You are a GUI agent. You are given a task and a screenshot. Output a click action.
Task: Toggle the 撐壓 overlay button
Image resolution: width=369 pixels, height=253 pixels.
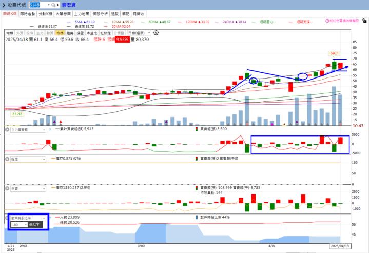click(x=80, y=33)
